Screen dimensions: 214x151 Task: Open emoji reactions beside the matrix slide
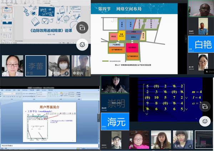205,121
